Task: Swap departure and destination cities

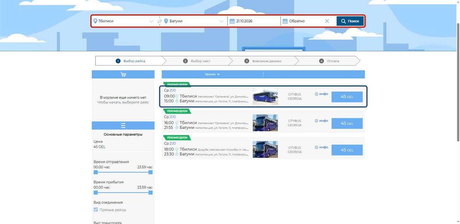Action: [x=159, y=21]
